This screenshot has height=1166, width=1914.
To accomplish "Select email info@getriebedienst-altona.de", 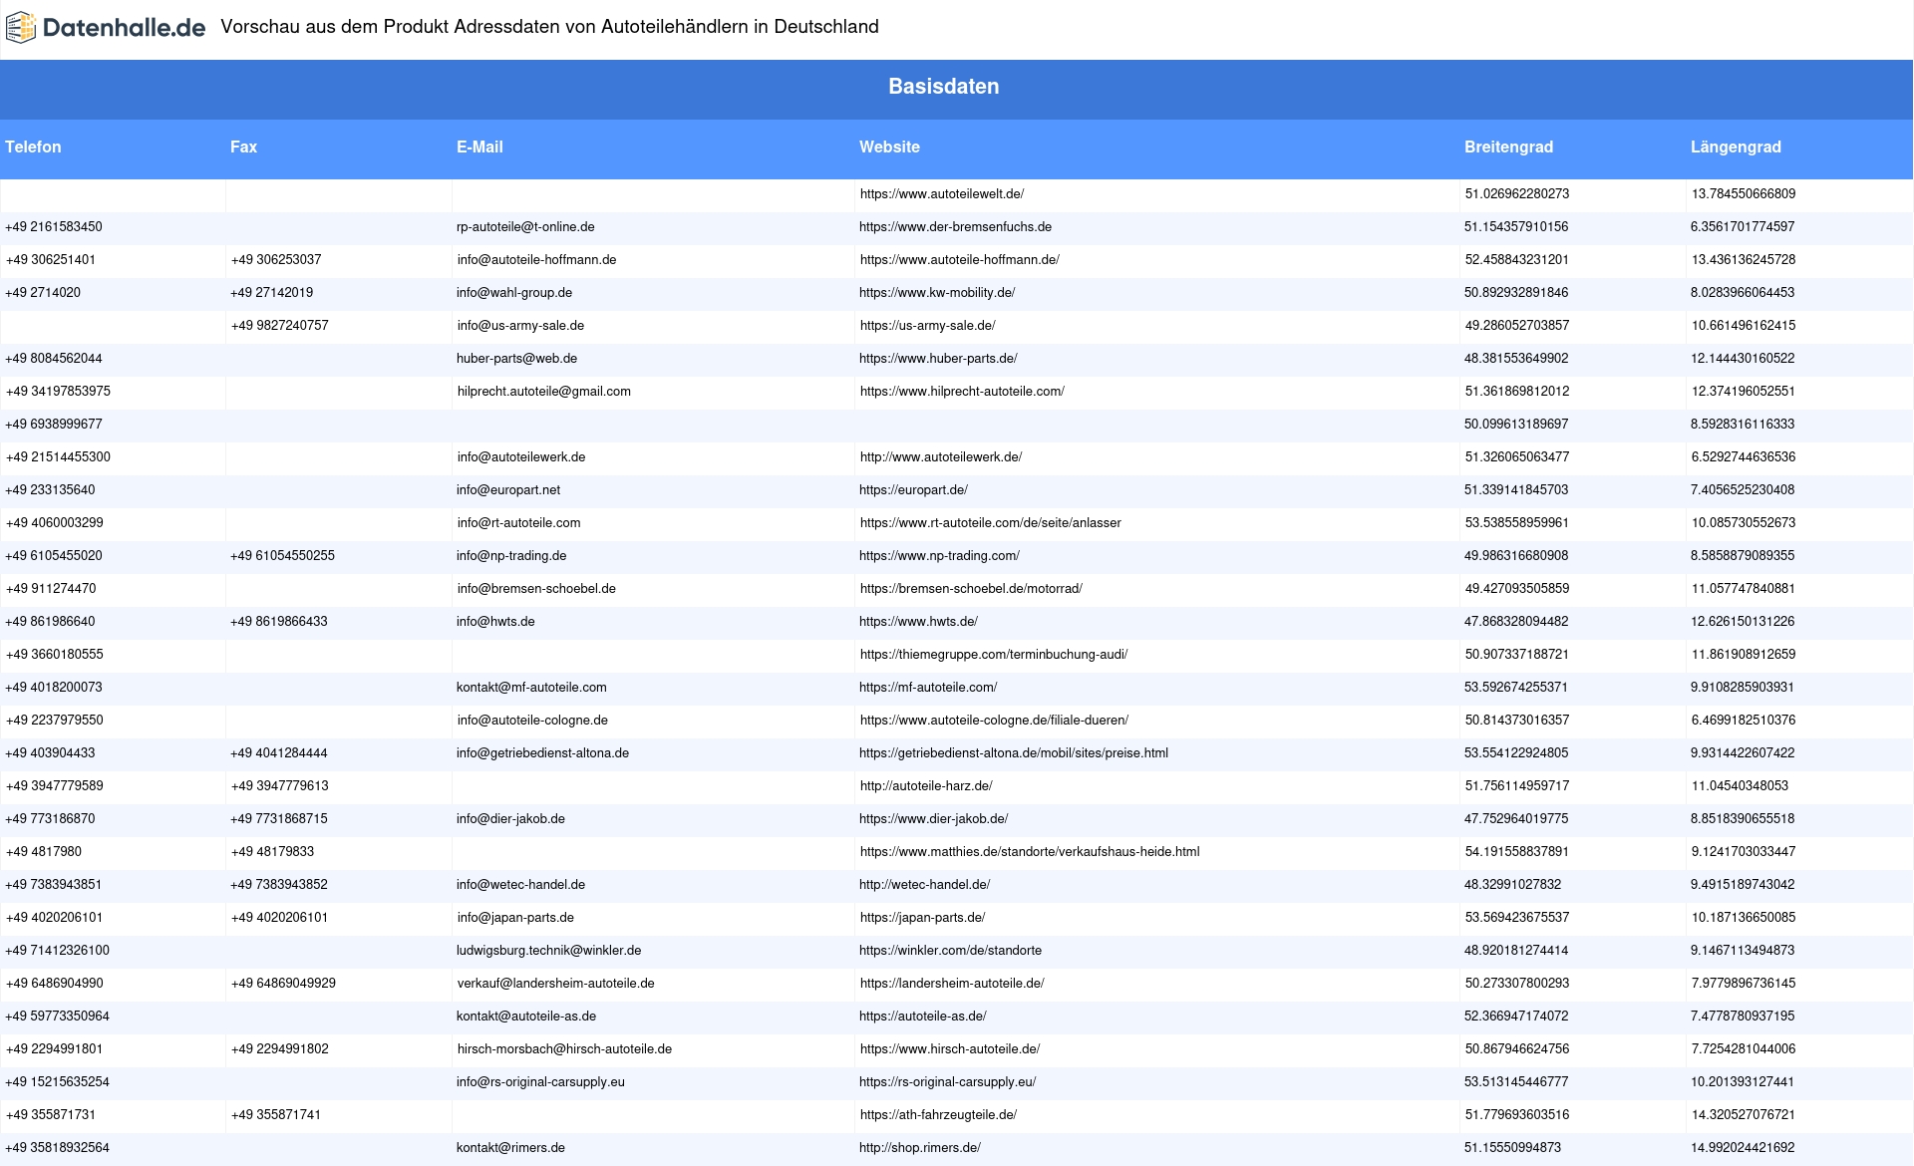I will coord(542,753).
